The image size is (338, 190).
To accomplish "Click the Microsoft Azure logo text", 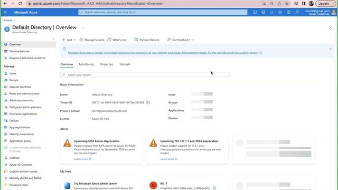I will (x=26, y=12).
